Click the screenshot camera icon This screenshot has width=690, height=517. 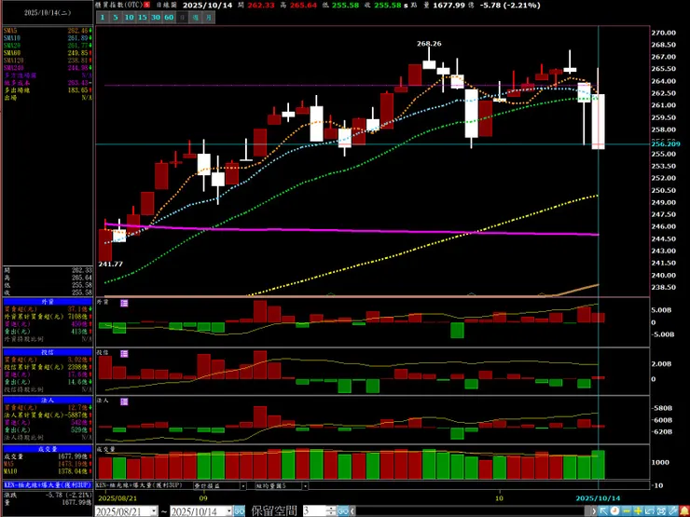click(x=661, y=510)
